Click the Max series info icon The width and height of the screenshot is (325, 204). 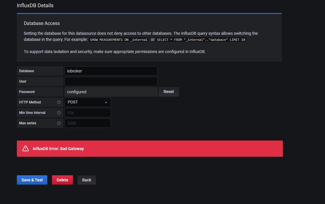59,123
